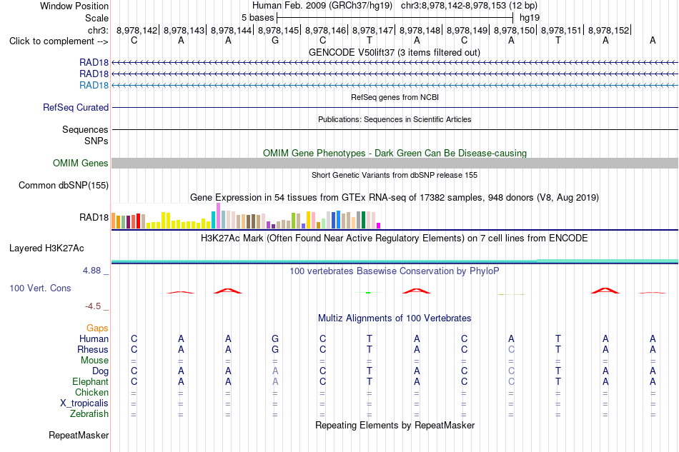Select the Zebrafish species label

[x=89, y=414]
